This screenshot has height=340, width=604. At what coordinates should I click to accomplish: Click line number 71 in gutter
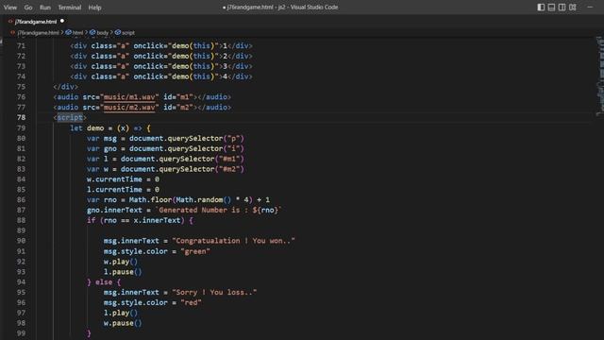(x=21, y=46)
